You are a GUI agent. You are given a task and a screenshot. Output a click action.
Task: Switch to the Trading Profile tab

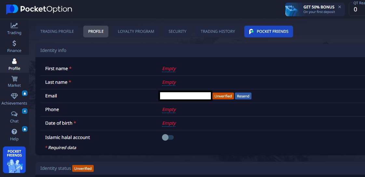pyautogui.click(x=57, y=32)
